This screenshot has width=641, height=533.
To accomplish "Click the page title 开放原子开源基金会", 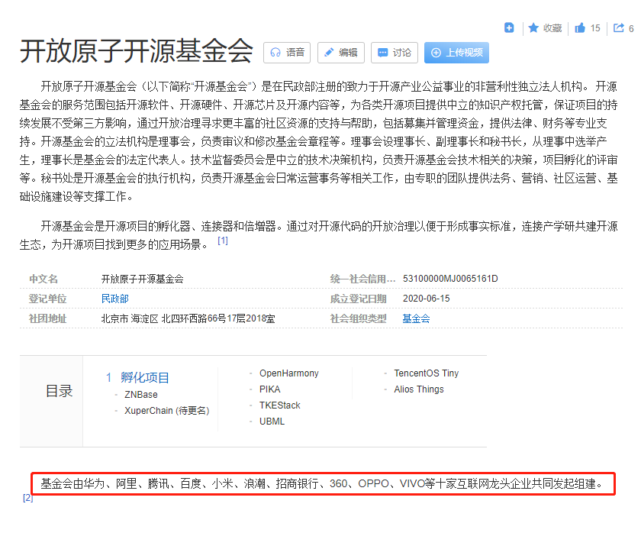I will click(137, 51).
